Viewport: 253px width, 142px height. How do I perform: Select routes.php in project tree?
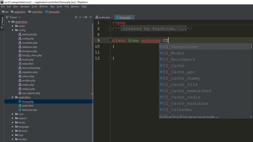pos(26,85)
